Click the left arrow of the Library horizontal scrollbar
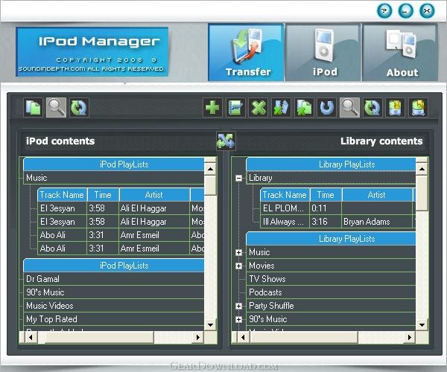 [x=243, y=338]
